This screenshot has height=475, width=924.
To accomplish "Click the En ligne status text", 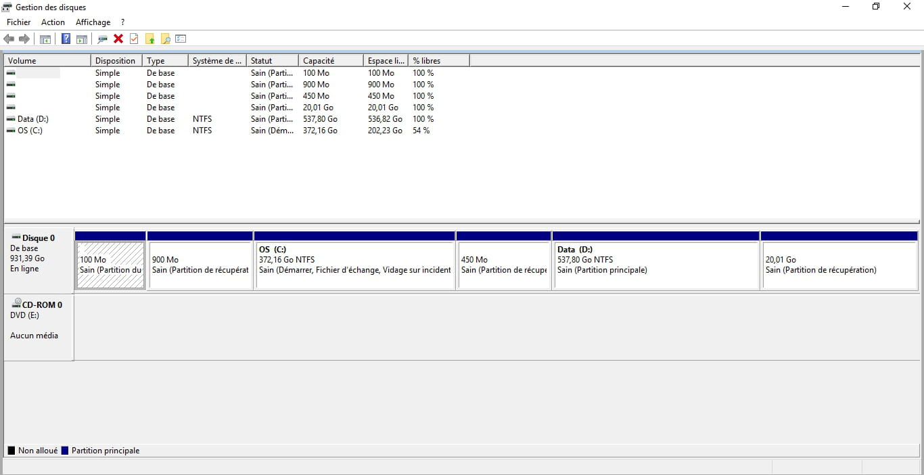I will [24, 269].
